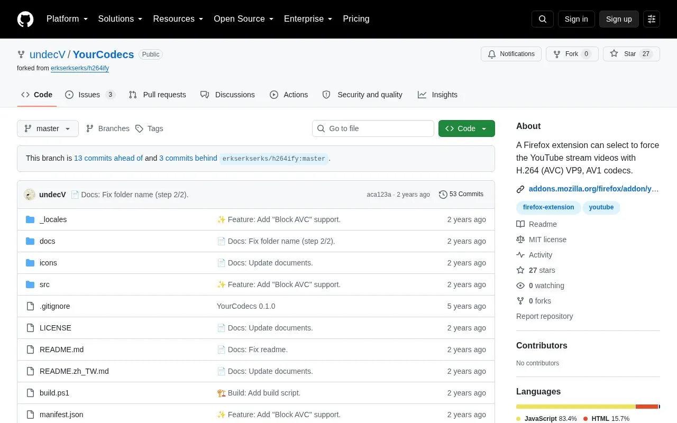Image resolution: width=677 pixels, height=423 pixels.
Task: Click the docs folder icon
Action: coord(30,241)
